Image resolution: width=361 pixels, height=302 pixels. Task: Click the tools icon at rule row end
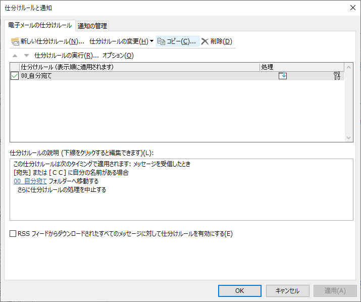[337, 76]
